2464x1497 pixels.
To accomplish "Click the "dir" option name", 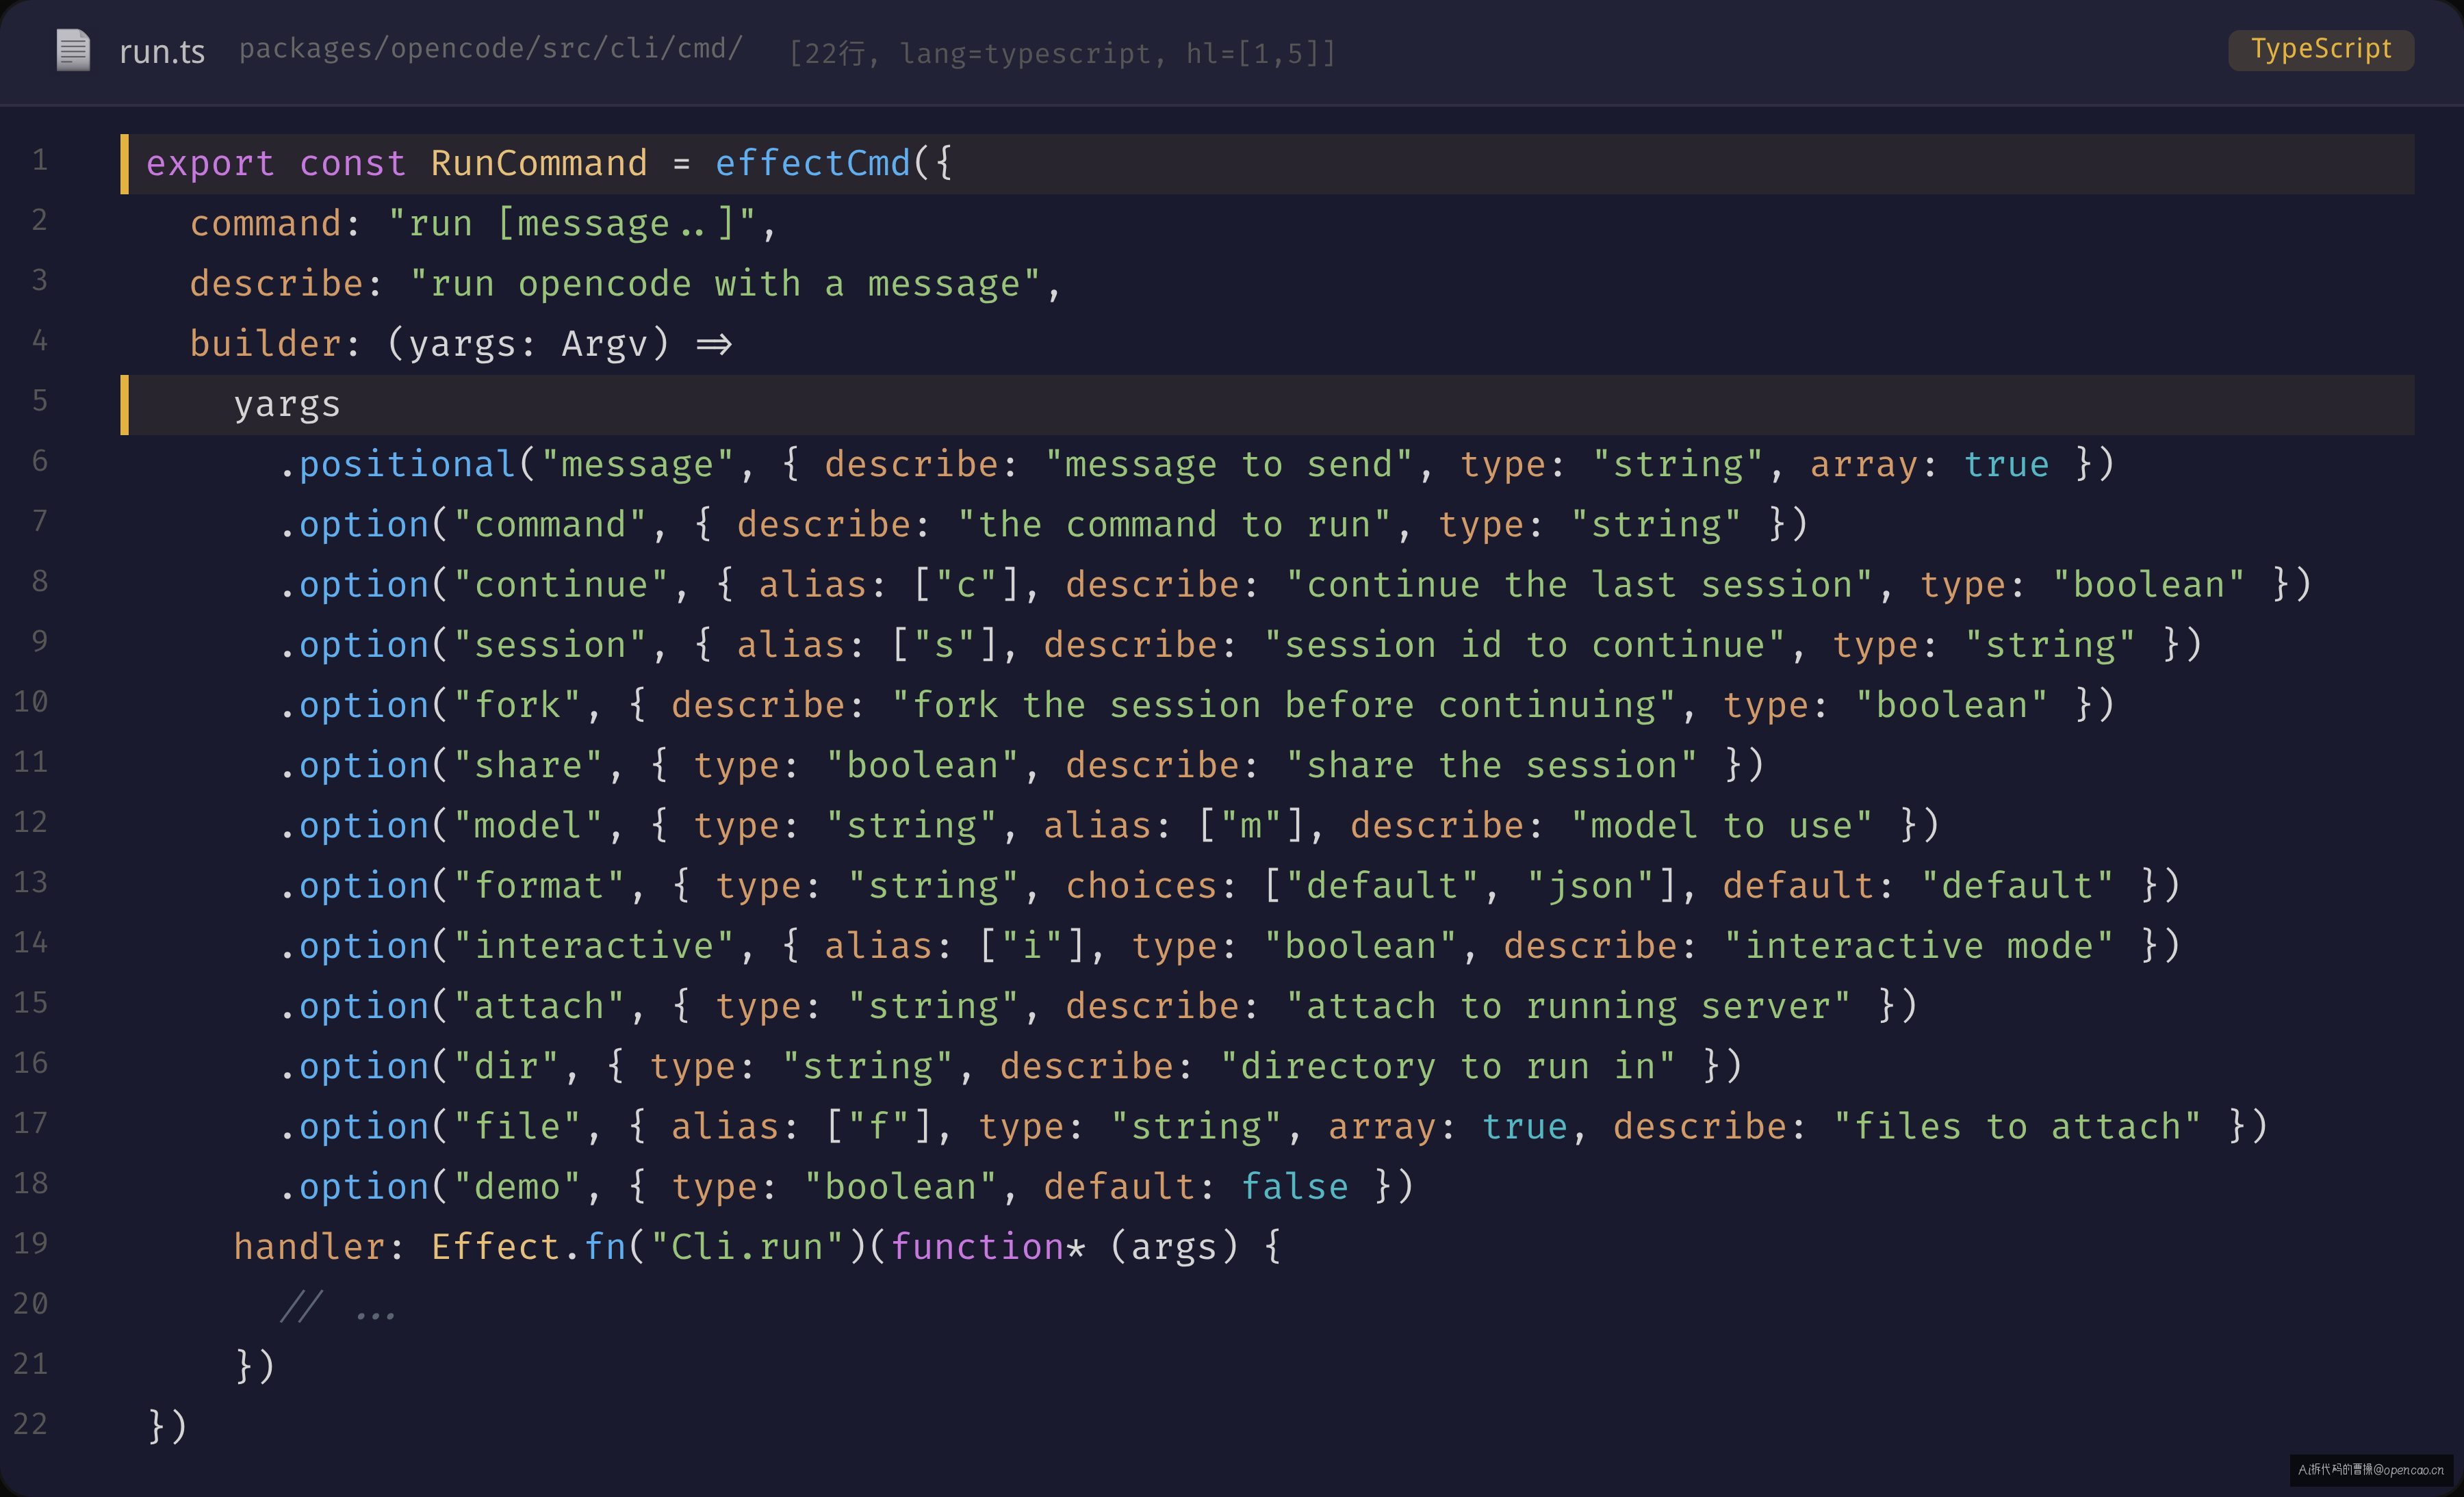I will (505, 1066).
